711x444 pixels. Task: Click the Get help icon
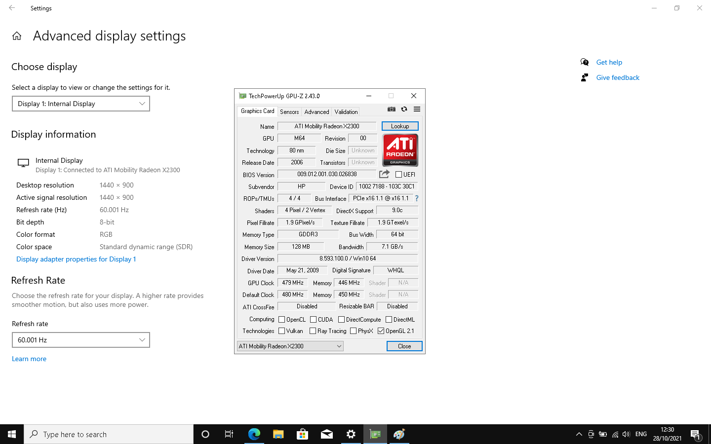click(585, 62)
